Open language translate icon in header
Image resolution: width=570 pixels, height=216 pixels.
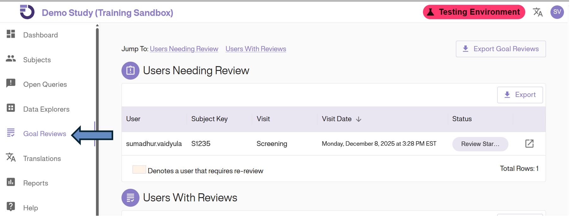pos(538,12)
